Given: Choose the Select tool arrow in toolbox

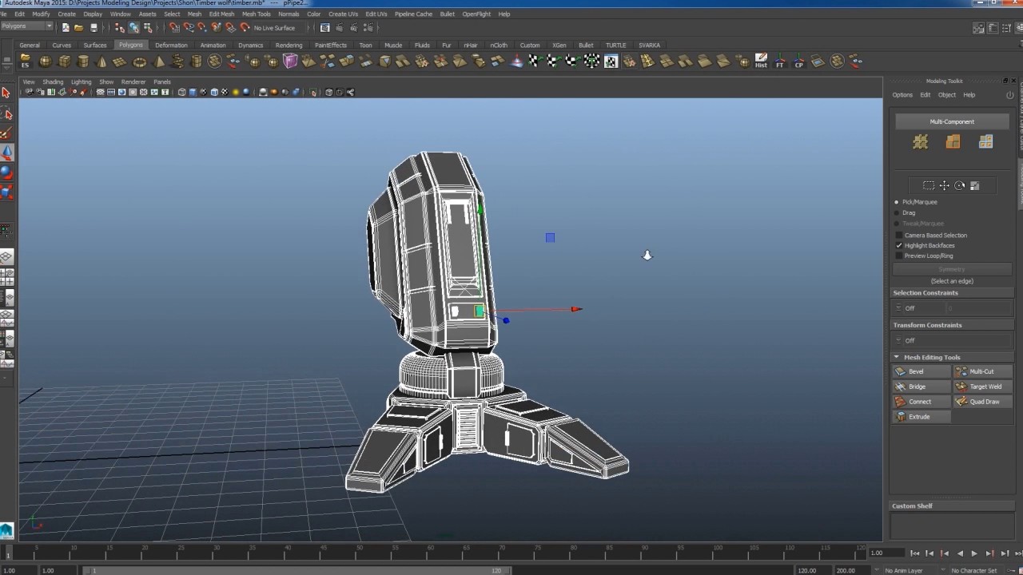Looking at the screenshot, I should pos(6,93).
